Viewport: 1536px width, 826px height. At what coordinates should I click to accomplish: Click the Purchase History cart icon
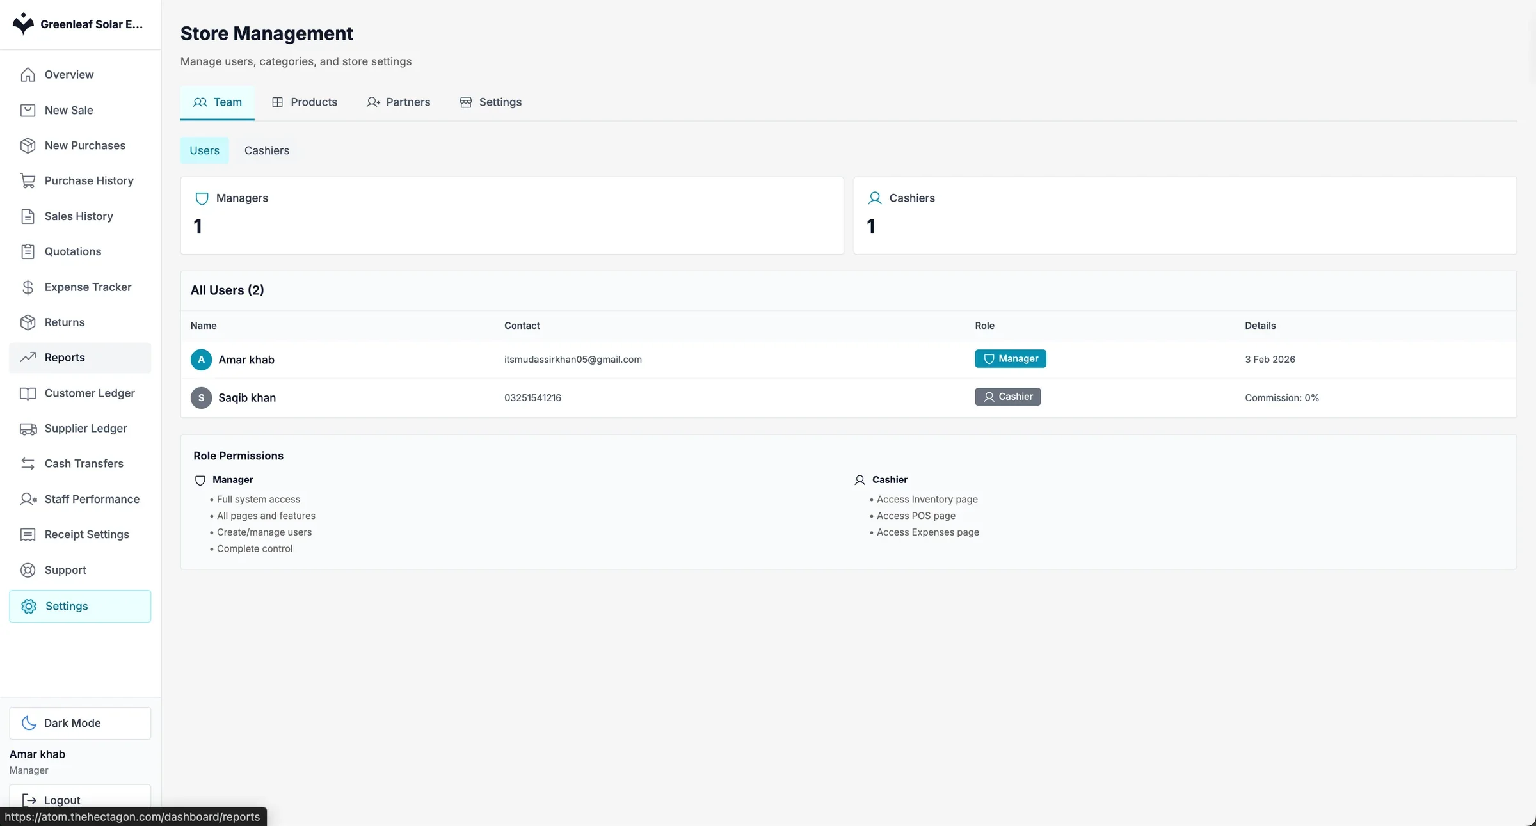click(28, 181)
